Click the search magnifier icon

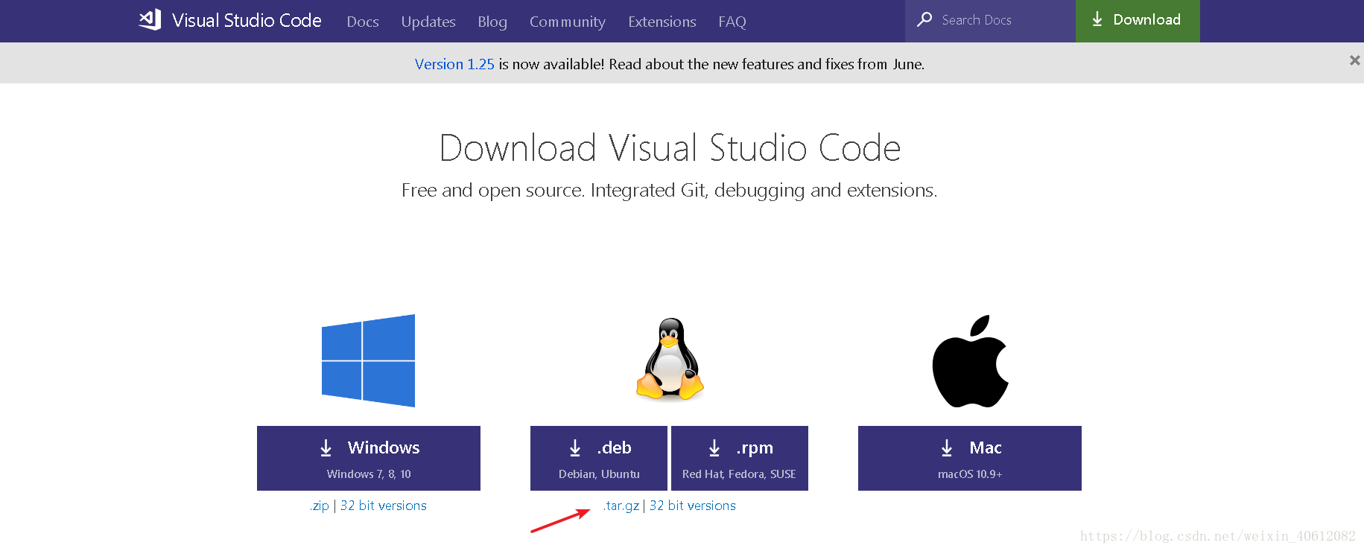pyautogui.click(x=924, y=20)
